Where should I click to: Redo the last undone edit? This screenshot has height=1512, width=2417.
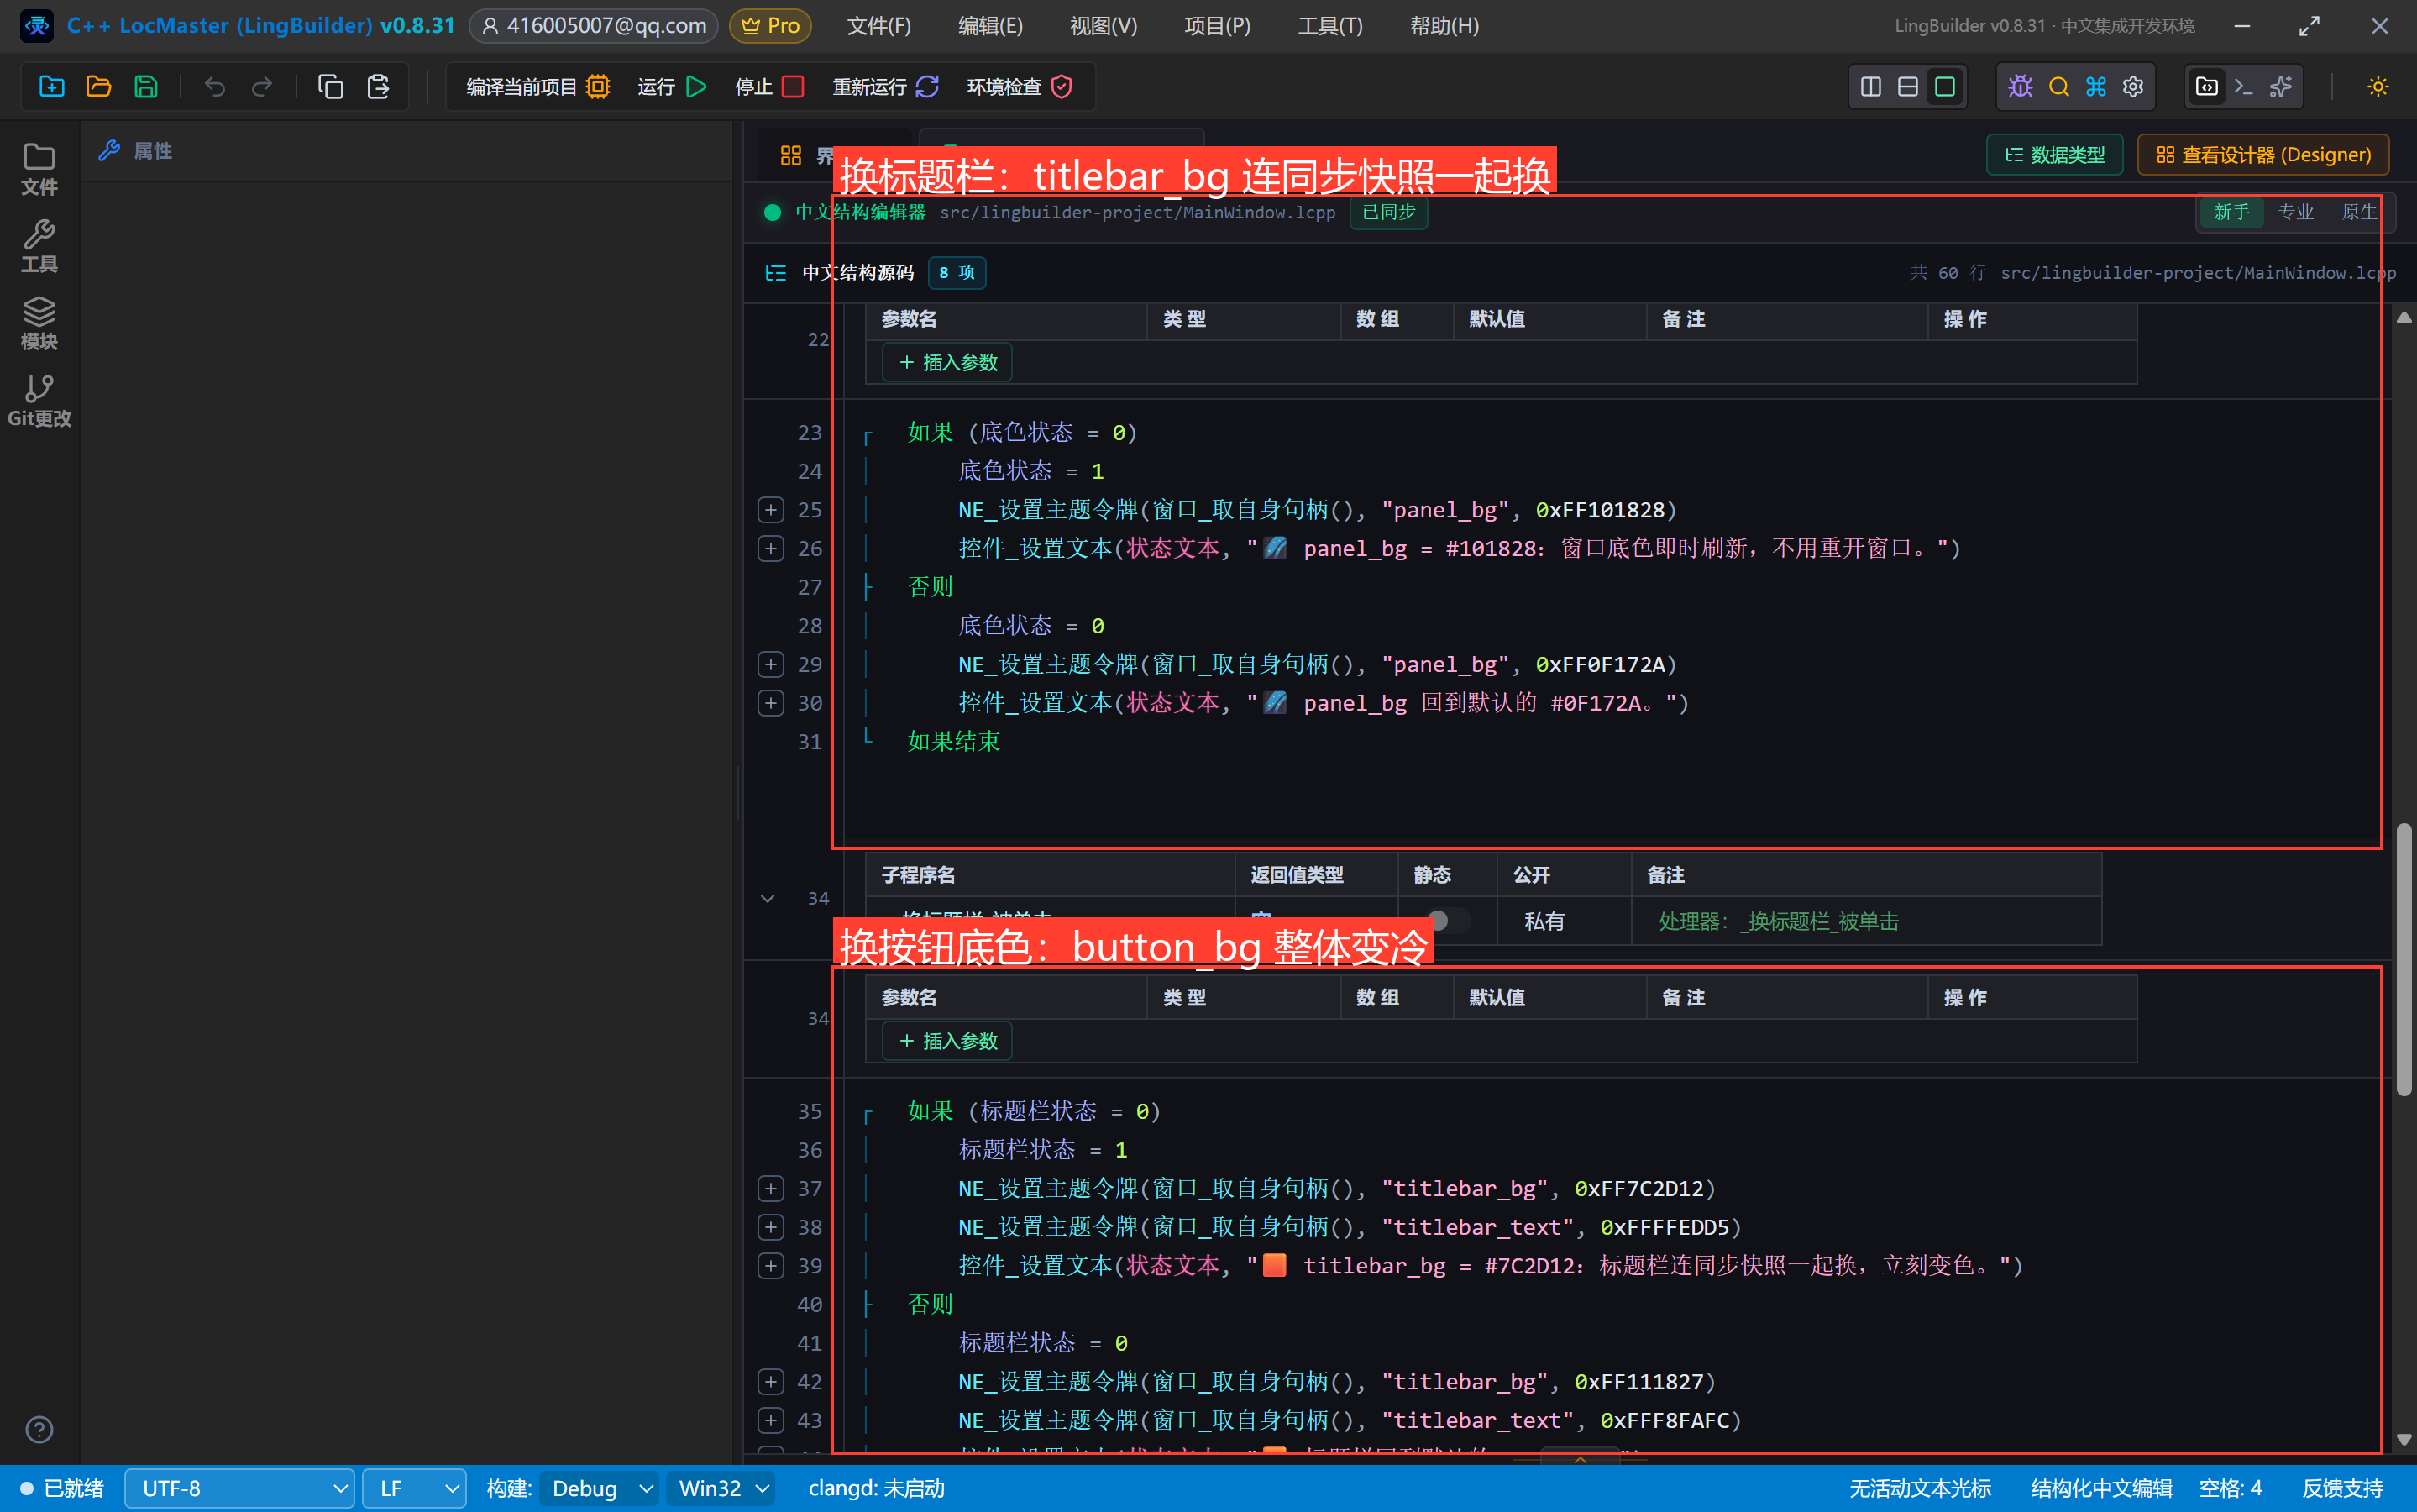[x=262, y=87]
